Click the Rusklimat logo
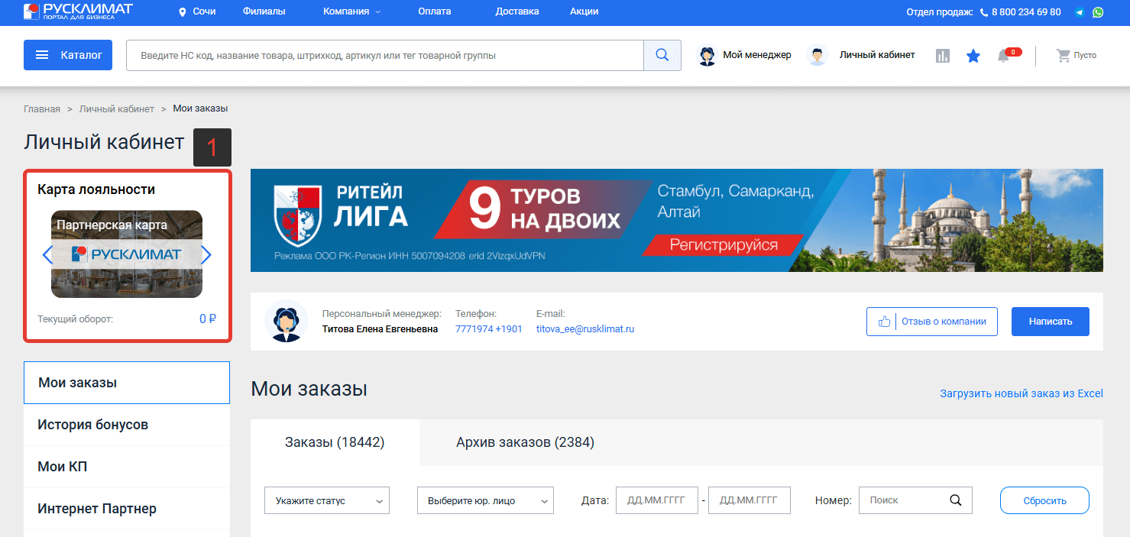 click(78, 11)
